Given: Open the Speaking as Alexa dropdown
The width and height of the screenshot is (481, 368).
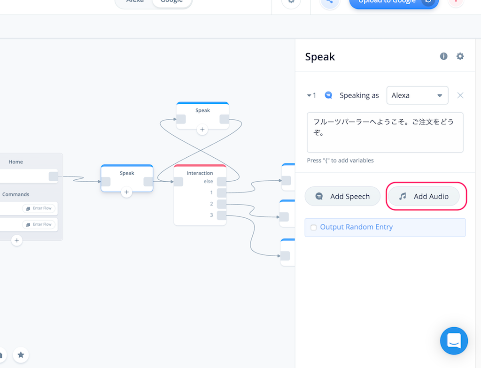Looking at the screenshot, I should 417,95.
